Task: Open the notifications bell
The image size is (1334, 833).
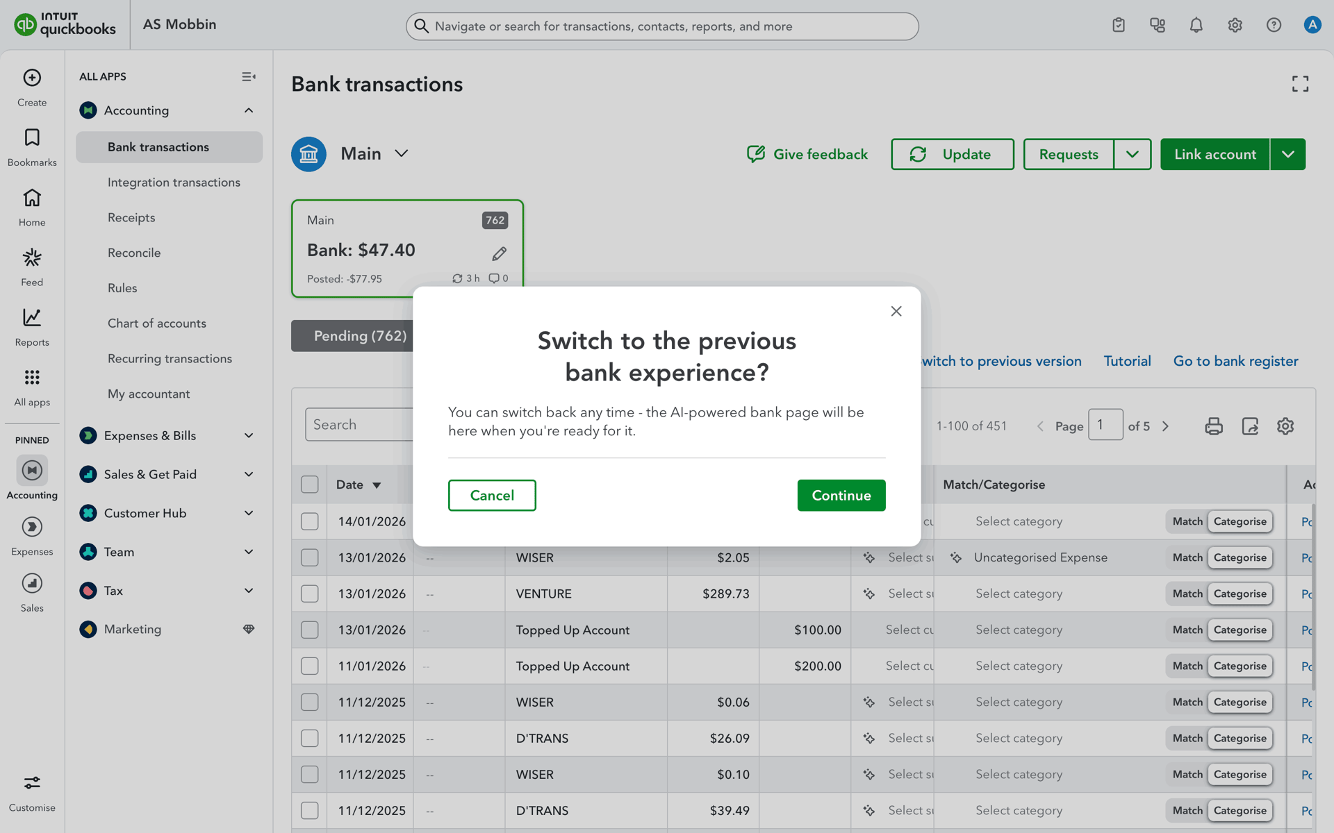Action: [1196, 25]
